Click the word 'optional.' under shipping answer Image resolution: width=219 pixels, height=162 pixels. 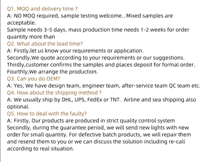point(18,107)
